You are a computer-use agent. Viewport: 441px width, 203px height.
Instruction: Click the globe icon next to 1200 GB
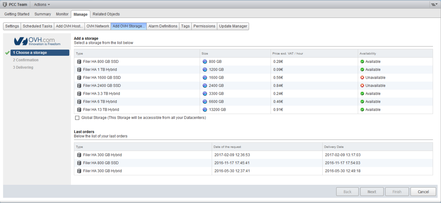tap(205, 69)
